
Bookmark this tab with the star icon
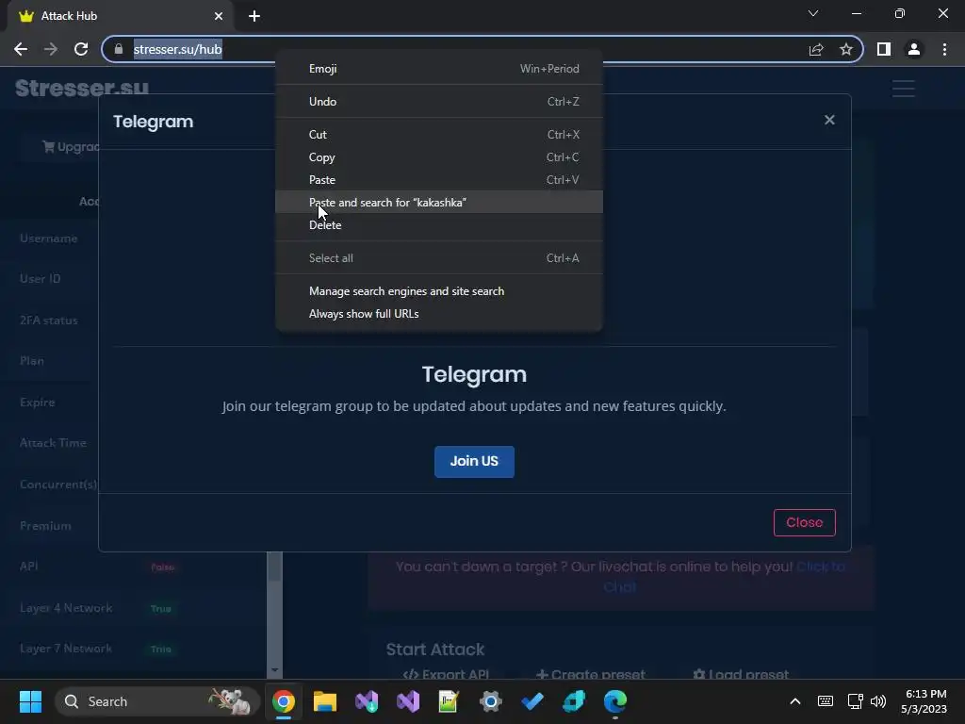pos(846,49)
